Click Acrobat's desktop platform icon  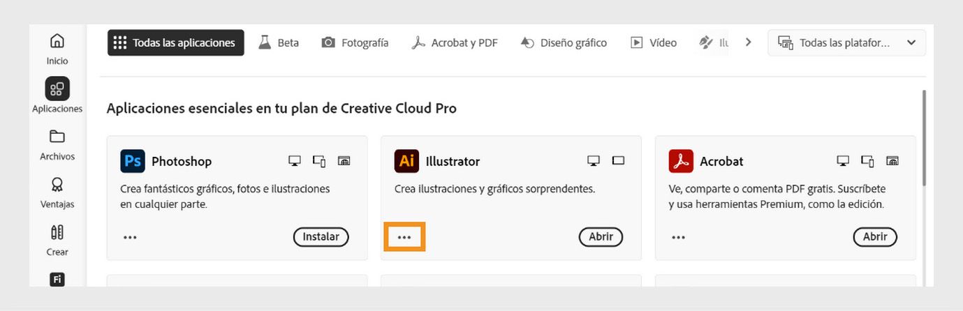[x=844, y=161]
